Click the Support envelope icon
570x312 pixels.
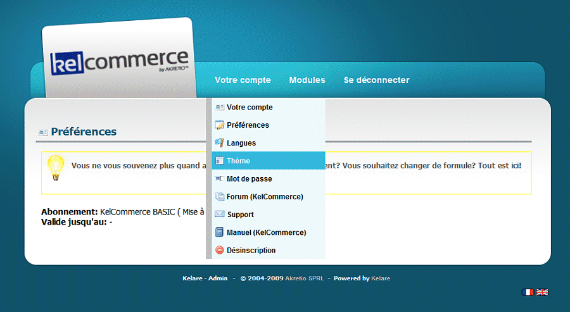coord(220,215)
